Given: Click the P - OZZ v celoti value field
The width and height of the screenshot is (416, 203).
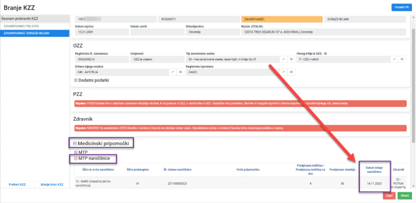Looking at the screenshot, I should [x=343, y=59].
